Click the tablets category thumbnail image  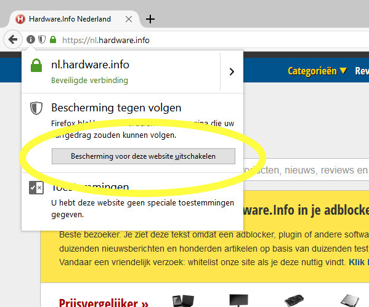(183, 301)
